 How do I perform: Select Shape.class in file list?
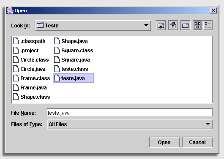(x=31, y=97)
